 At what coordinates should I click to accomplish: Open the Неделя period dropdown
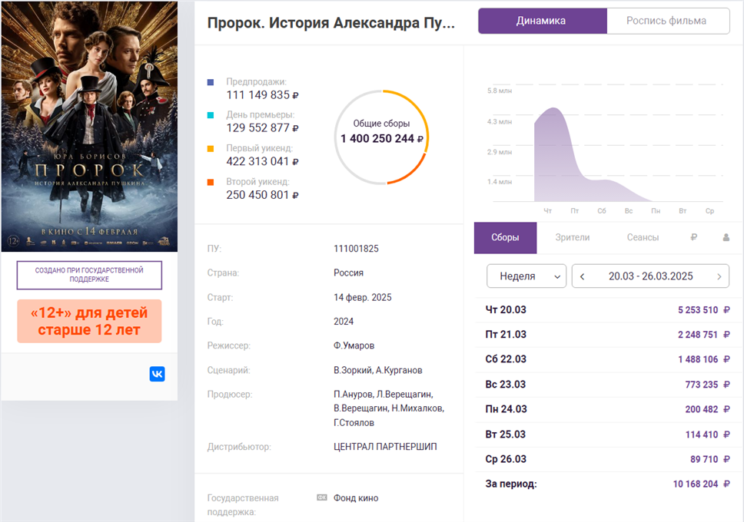tap(526, 276)
